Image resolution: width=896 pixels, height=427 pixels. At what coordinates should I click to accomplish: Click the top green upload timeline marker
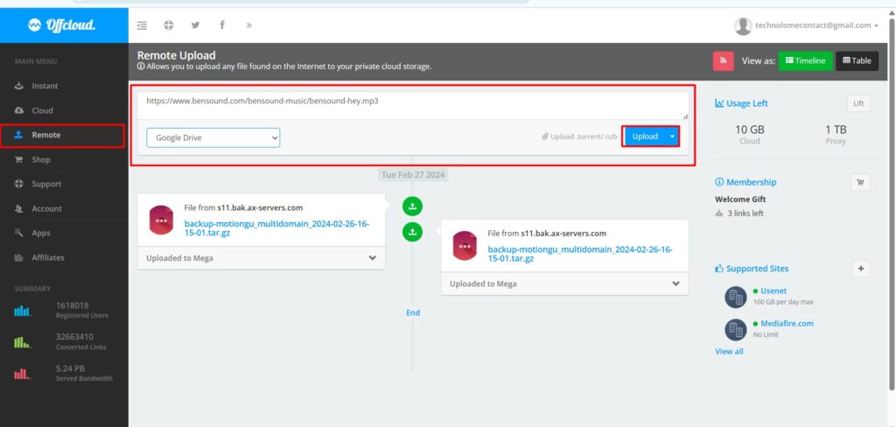point(413,206)
